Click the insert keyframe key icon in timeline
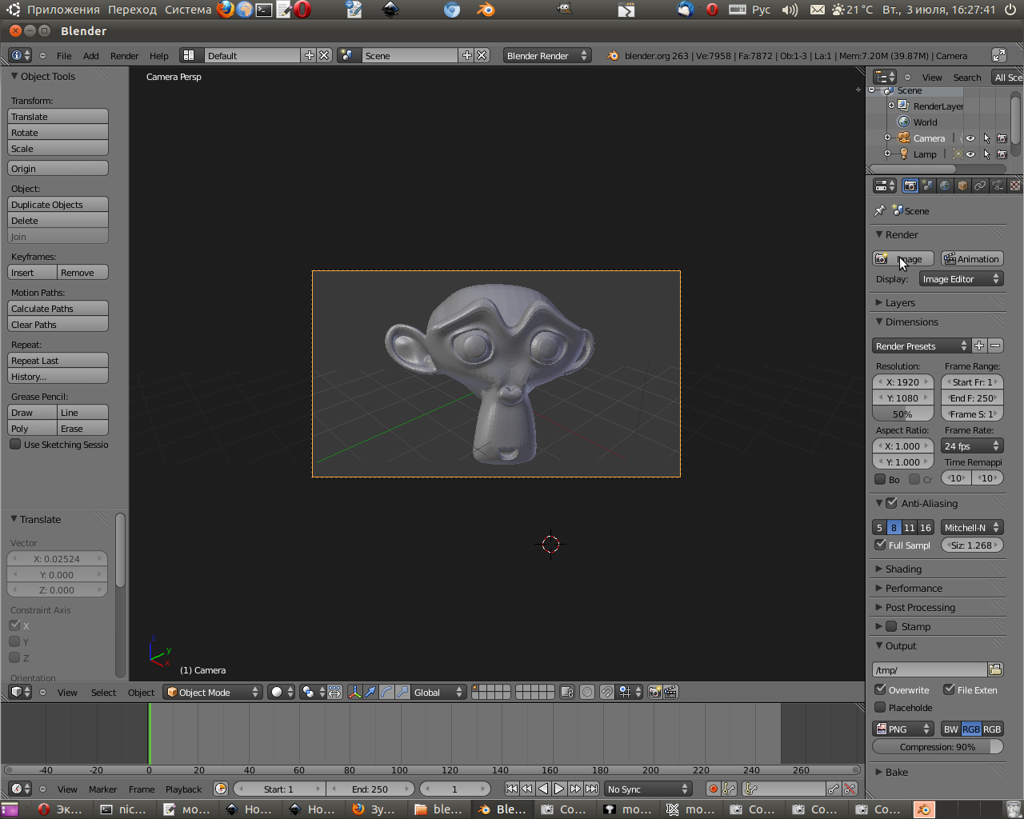1024x819 pixels. click(834, 789)
